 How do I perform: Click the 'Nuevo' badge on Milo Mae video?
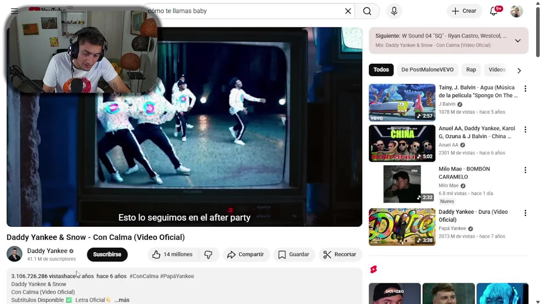coord(447,201)
